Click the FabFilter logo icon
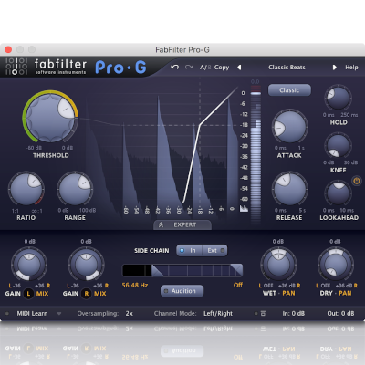365x365 pixels. (16, 66)
